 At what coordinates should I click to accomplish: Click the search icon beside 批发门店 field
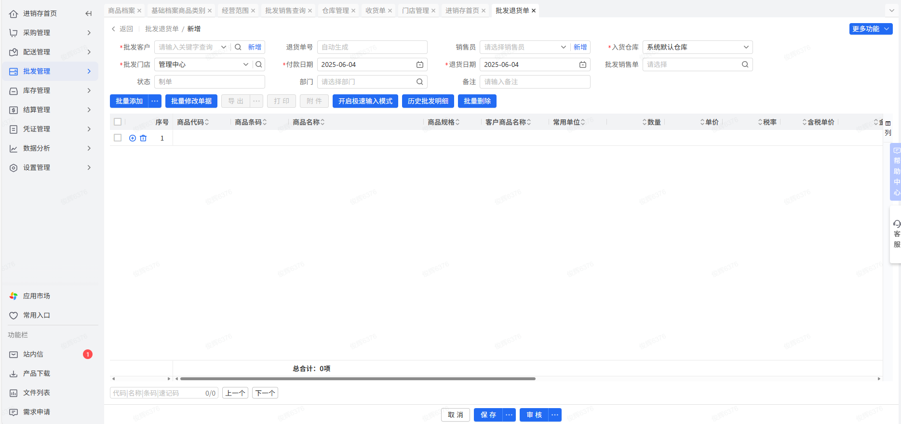(259, 64)
